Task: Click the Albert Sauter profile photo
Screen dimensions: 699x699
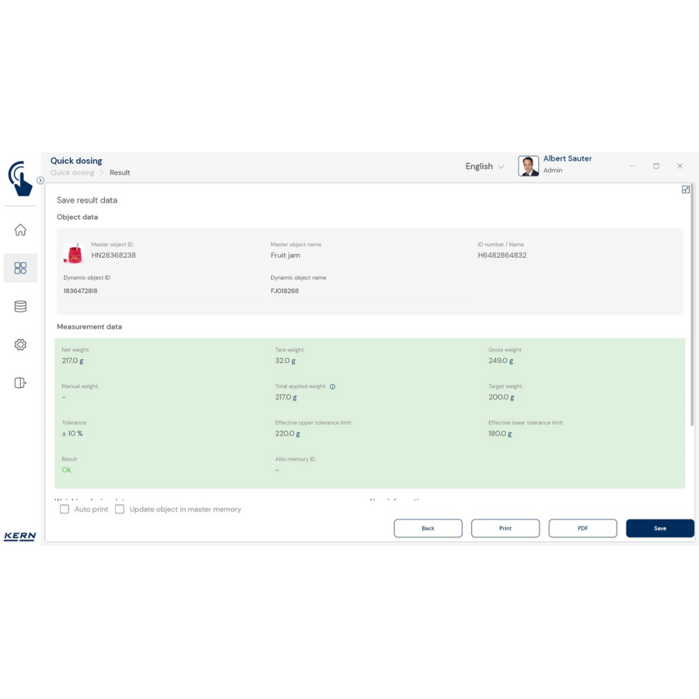Action: click(x=528, y=166)
